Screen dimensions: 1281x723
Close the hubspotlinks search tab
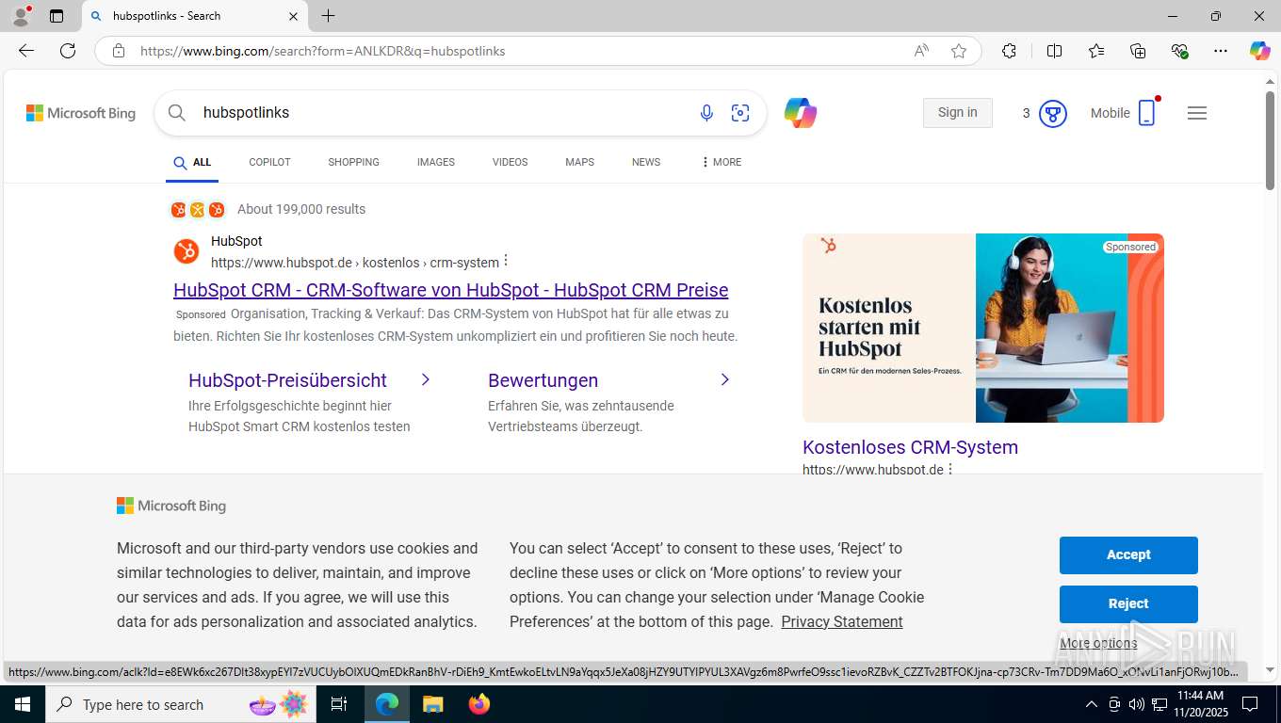pos(293,16)
